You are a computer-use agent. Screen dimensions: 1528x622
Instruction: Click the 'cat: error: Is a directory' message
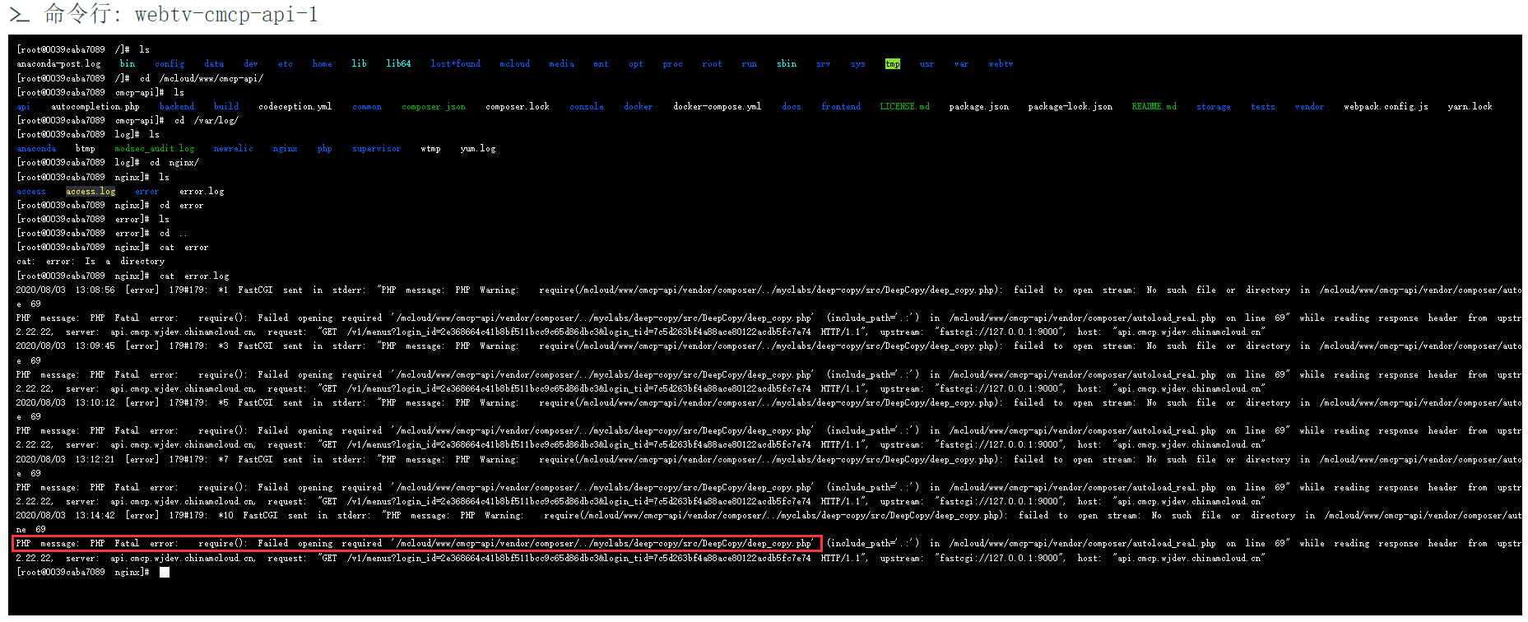pos(91,262)
